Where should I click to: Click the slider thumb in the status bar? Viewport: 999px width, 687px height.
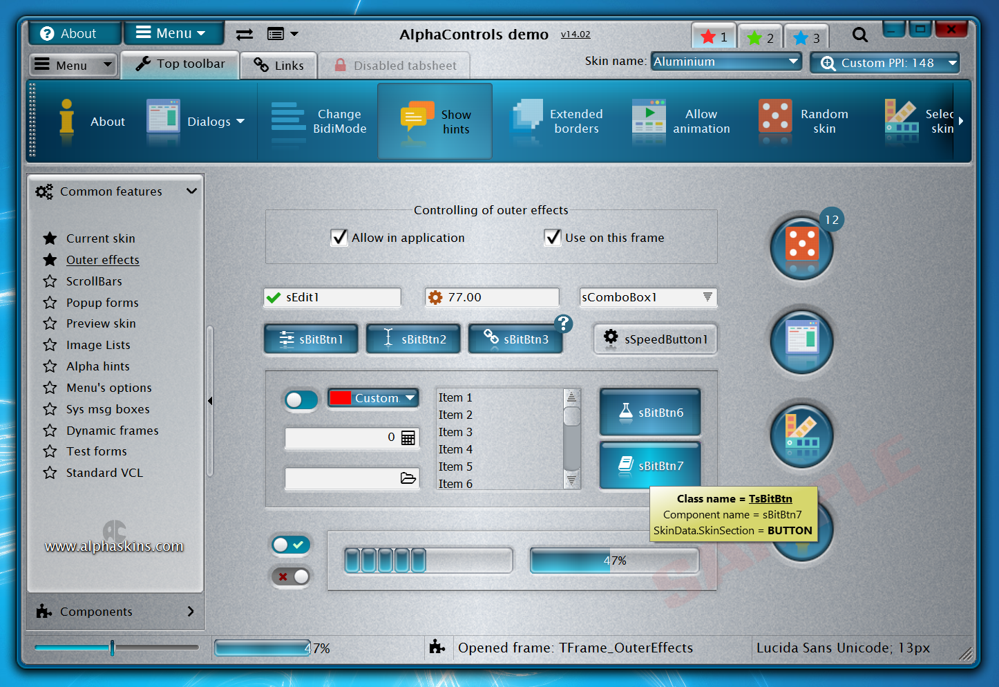[112, 648]
